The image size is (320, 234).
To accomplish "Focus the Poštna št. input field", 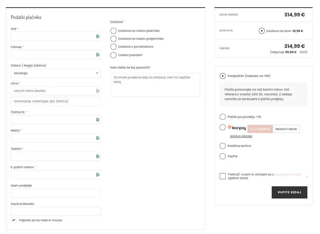I will [x=56, y=120].
